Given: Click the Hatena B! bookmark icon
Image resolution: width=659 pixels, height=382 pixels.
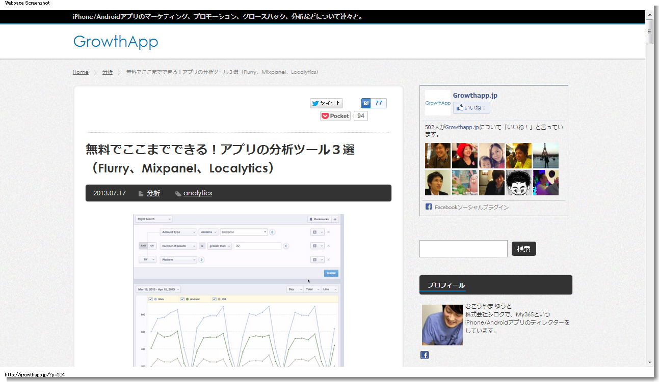Looking at the screenshot, I should [x=366, y=103].
